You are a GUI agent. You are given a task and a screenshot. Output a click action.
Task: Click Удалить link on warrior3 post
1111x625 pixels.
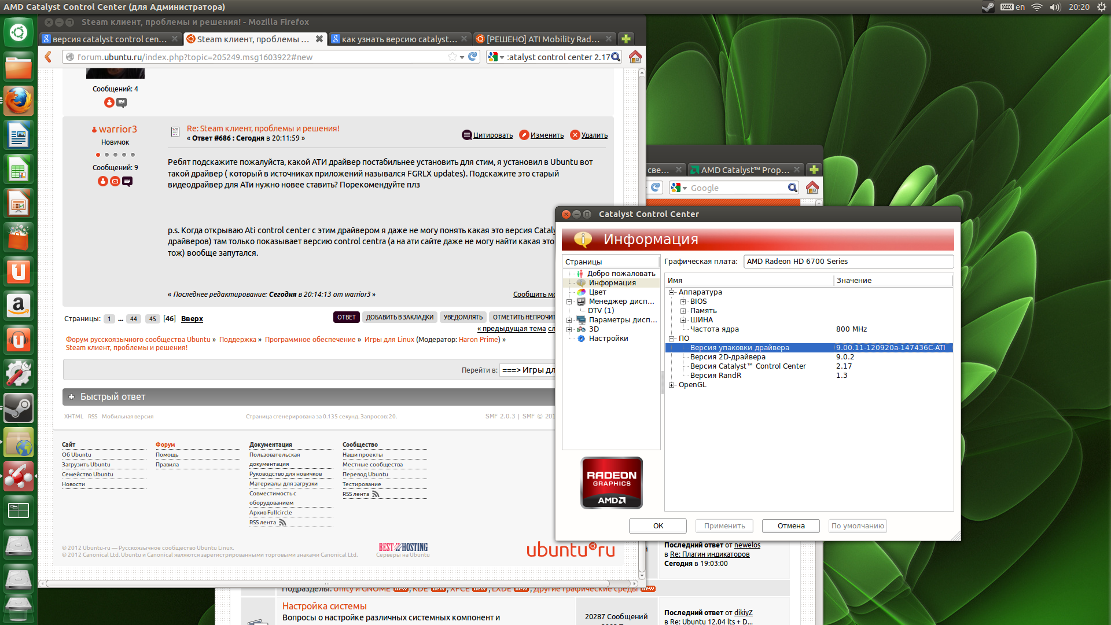pyautogui.click(x=594, y=135)
